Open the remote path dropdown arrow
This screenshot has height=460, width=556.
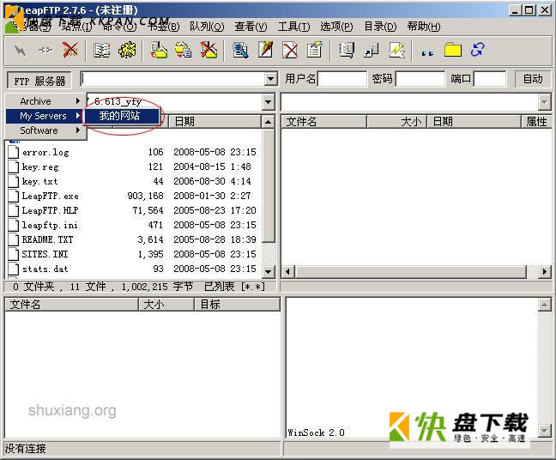pyautogui.click(x=544, y=102)
